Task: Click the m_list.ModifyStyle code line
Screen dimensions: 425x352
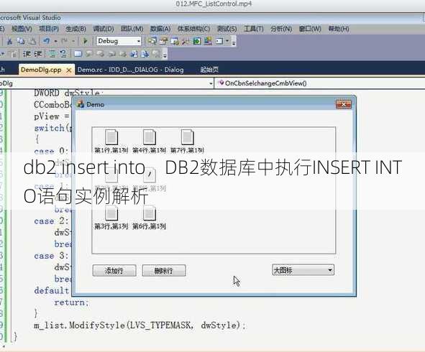Action: coord(140,325)
